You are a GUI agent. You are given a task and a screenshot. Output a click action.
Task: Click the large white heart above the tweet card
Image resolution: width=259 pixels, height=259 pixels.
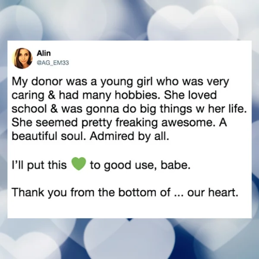tap(193, 23)
